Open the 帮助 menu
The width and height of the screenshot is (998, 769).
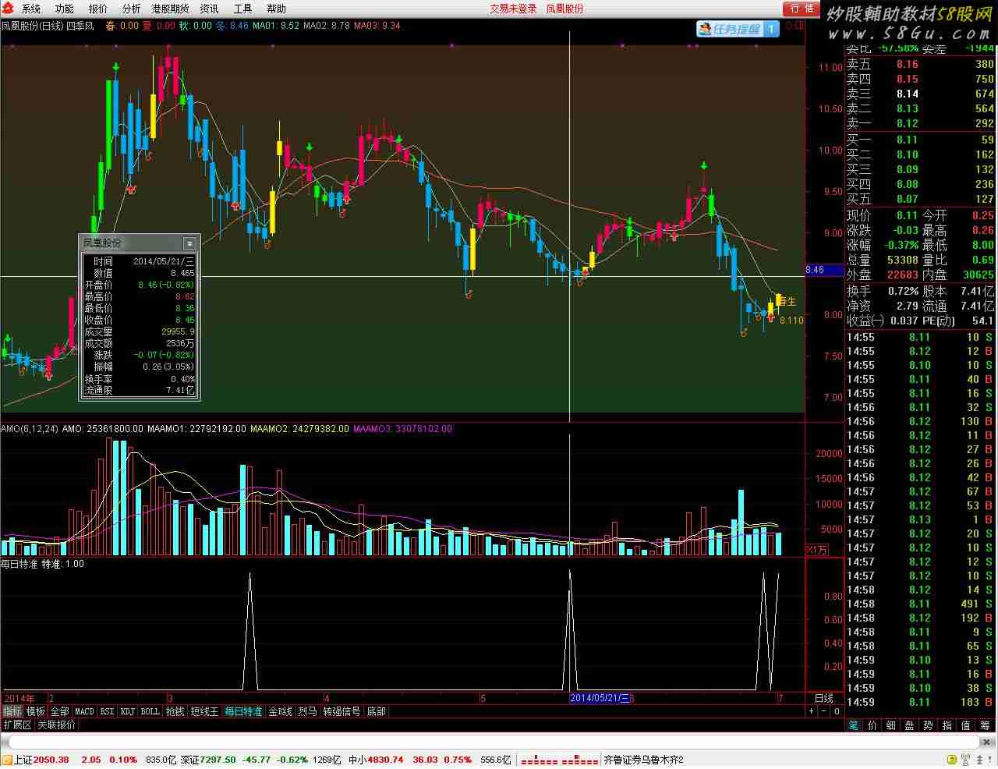276,9
